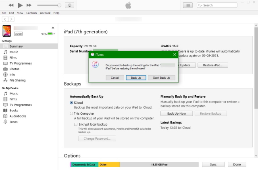This screenshot has width=258, height=170.
Task: Click the 18.55 GB Free segment
Action: (159, 165)
